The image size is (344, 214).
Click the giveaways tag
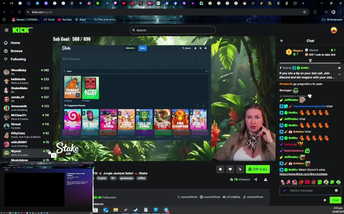[127, 178]
